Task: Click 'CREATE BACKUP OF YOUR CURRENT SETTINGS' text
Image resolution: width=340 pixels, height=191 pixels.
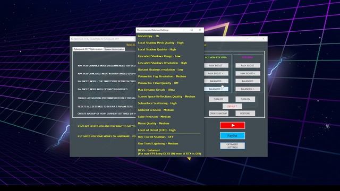Action: 106,114
